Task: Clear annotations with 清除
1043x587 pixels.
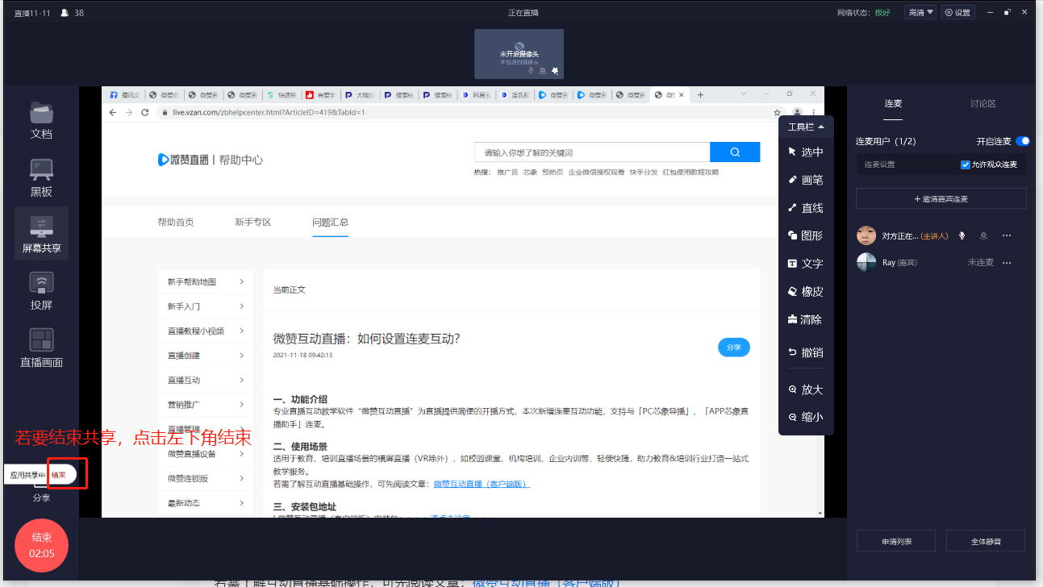Action: click(x=806, y=319)
